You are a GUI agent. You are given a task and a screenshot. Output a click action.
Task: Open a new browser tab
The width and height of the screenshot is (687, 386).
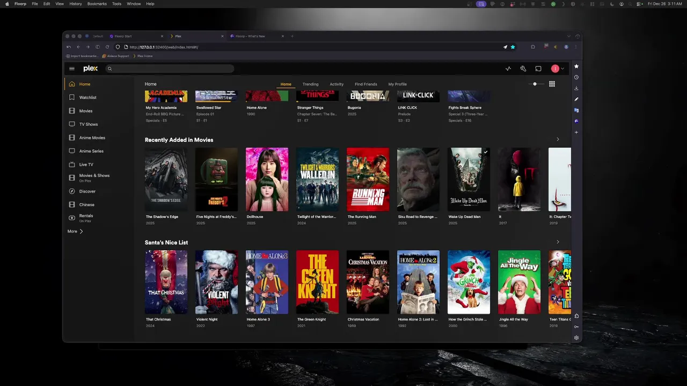coord(292,36)
